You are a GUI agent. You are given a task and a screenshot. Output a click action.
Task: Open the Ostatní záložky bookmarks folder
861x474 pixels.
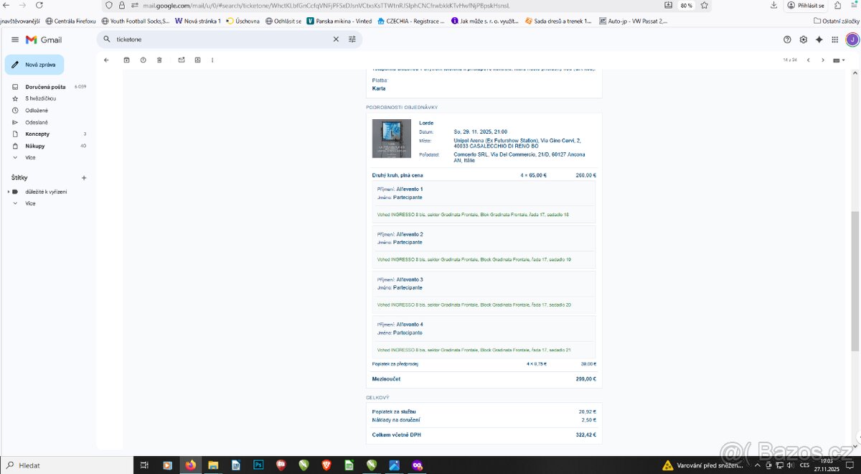[835, 21]
